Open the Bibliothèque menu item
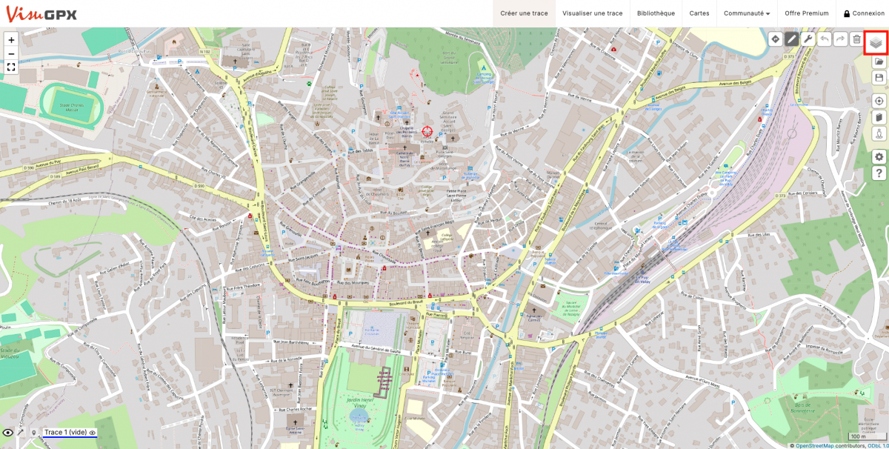Image resolution: width=889 pixels, height=449 pixels. click(656, 13)
